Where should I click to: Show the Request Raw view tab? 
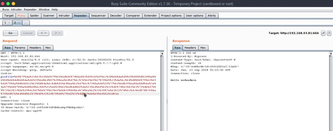click(8, 48)
